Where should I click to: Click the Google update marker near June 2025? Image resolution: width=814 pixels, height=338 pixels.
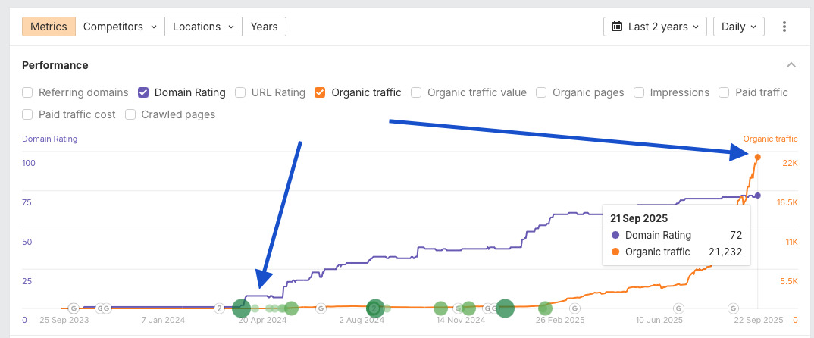click(x=679, y=308)
